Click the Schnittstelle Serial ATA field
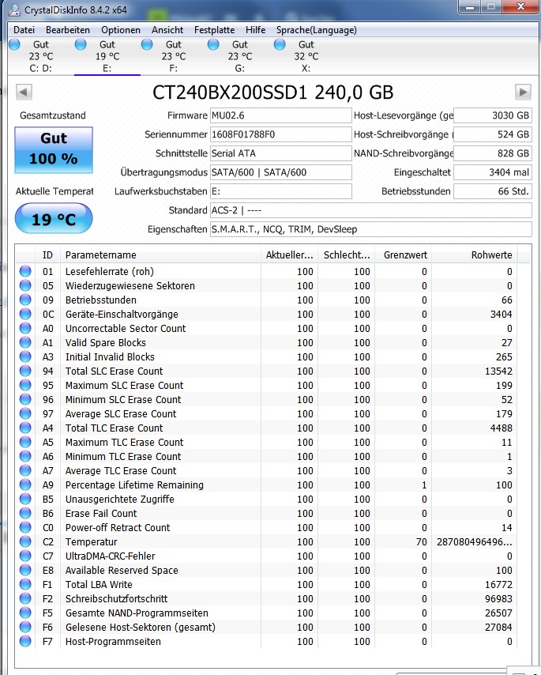Viewport: 541px width, 675px height. point(281,153)
